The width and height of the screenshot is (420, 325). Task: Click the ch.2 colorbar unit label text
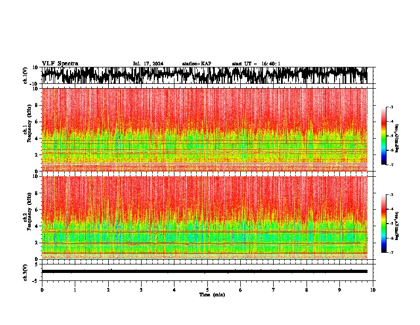coord(397,226)
